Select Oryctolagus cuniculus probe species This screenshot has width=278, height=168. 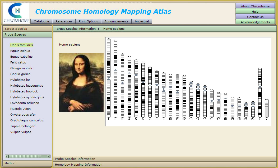pyautogui.click(x=27, y=120)
